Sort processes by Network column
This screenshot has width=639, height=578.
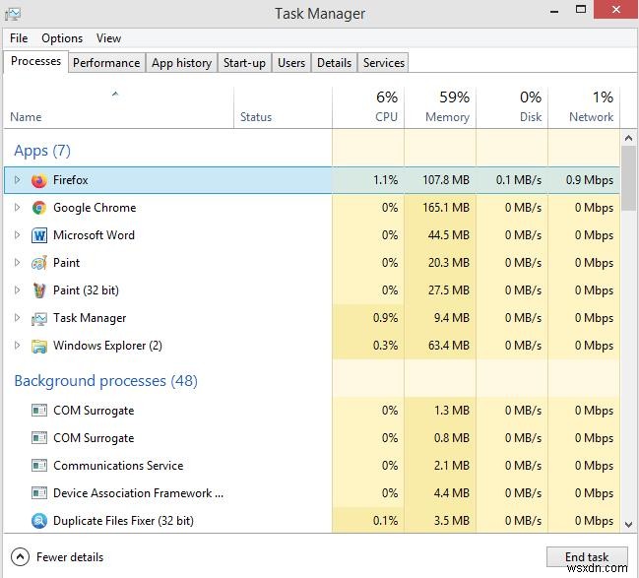584,107
